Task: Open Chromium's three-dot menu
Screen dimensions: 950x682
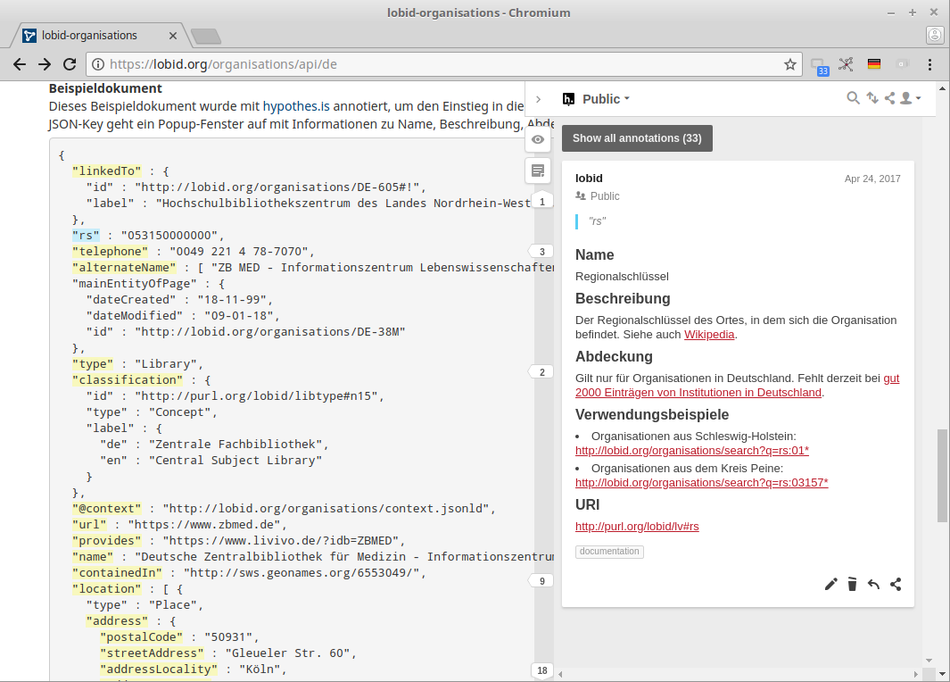Action: click(929, 64)
